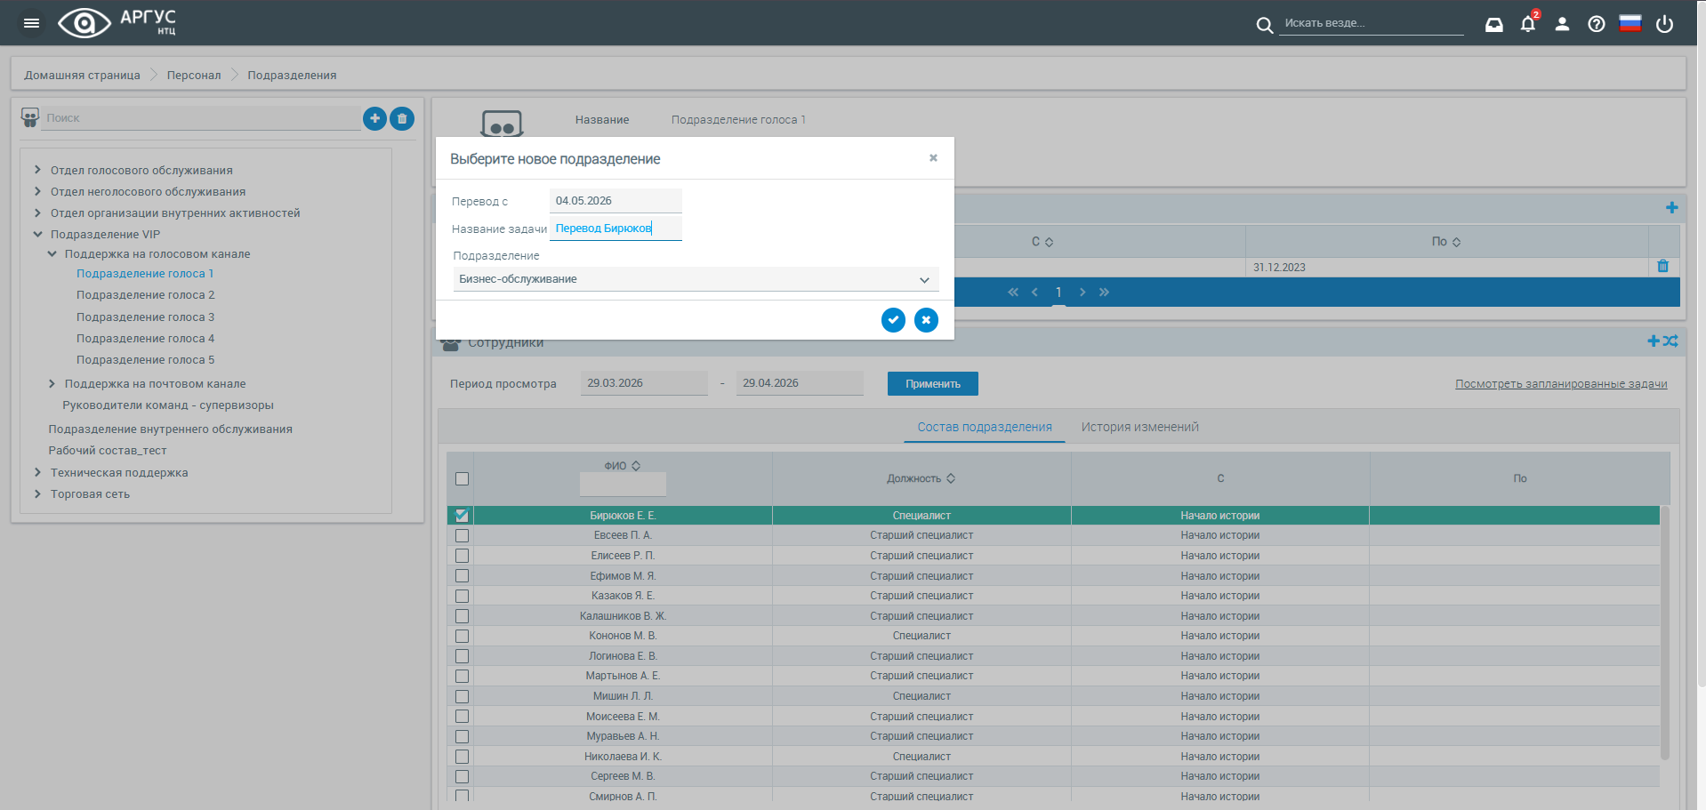Click the add subdivision plus button
The width and height of the screenshot is (1706, 810).
click(x=374, y=118)
